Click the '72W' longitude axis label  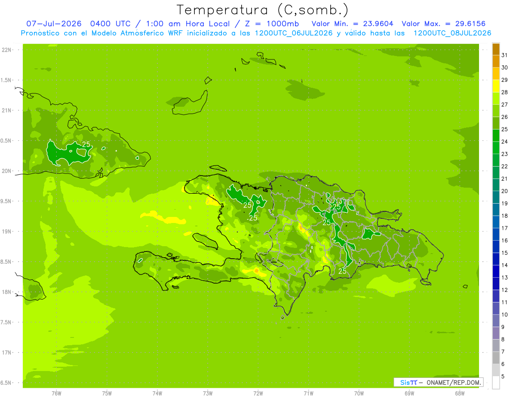(258, 393)
